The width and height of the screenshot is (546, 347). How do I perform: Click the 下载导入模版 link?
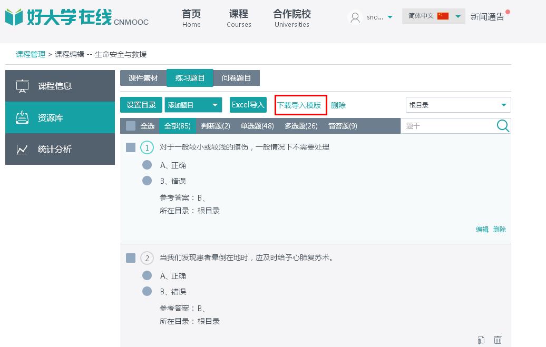(x=299, y=105)
